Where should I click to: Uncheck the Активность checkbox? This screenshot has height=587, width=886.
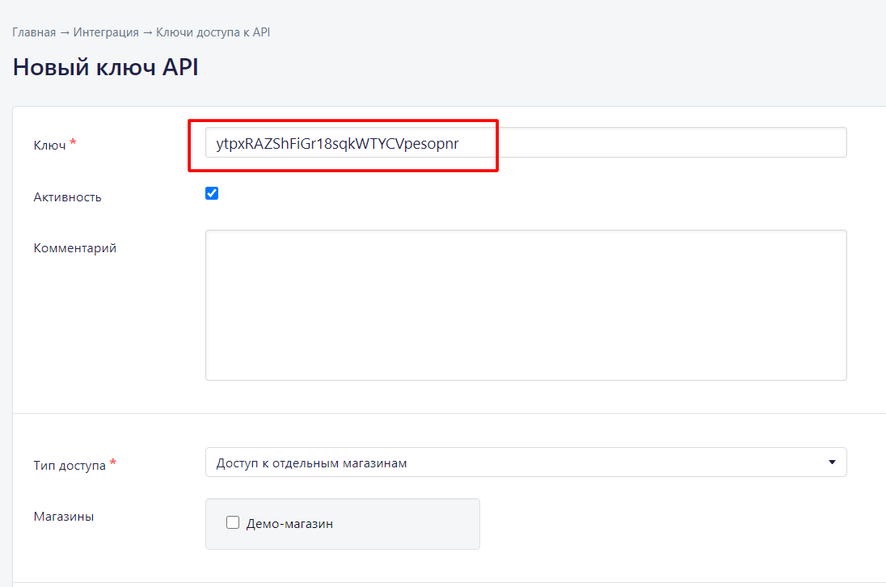click(212, 193)
